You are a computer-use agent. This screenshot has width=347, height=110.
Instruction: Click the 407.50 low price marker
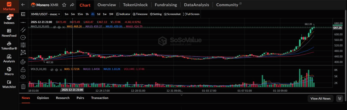click(50, 62)
